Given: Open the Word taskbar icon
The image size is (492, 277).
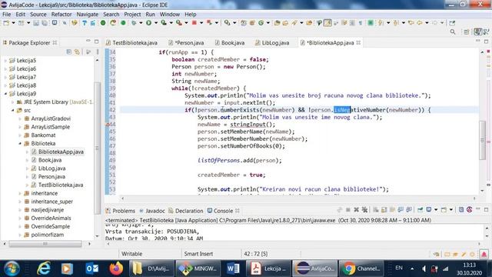Looking at the screenshot, I should pos(233,269).
